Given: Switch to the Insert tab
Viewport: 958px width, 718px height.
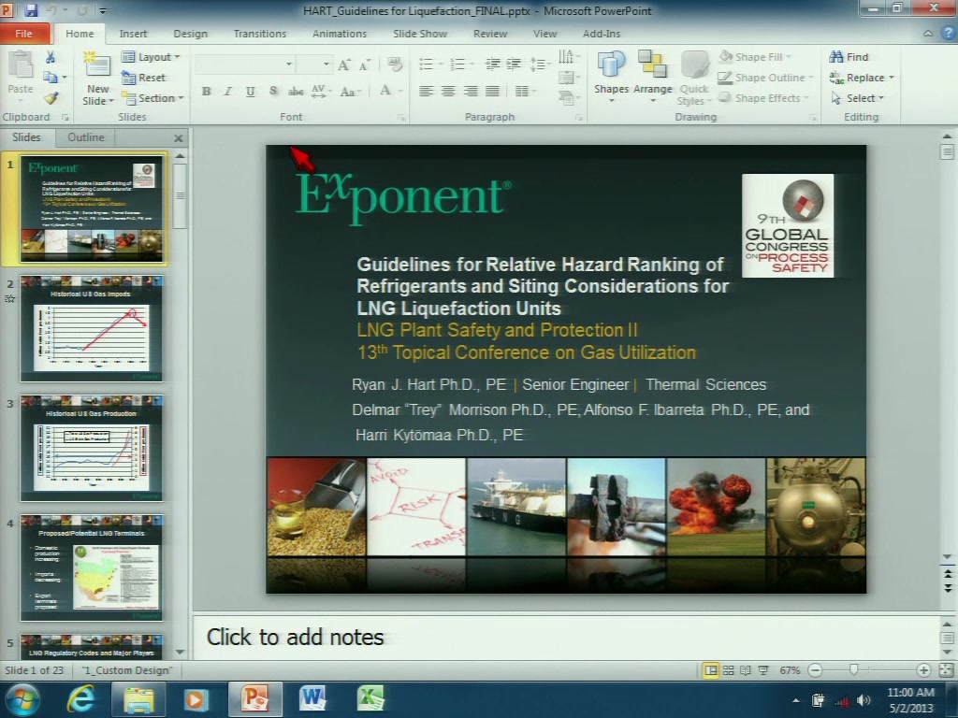Looking at the screenshot, I should tap(133, 34).
